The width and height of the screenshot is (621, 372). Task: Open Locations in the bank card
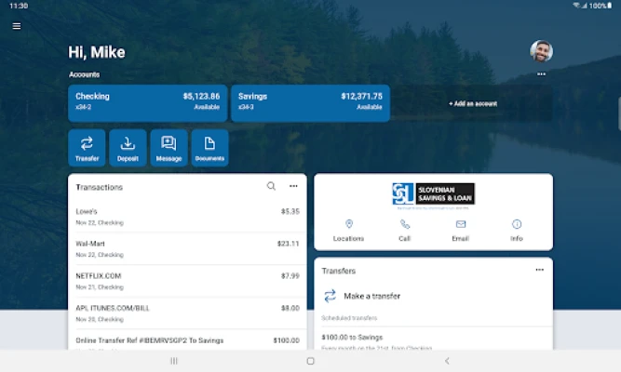(348, 231)
